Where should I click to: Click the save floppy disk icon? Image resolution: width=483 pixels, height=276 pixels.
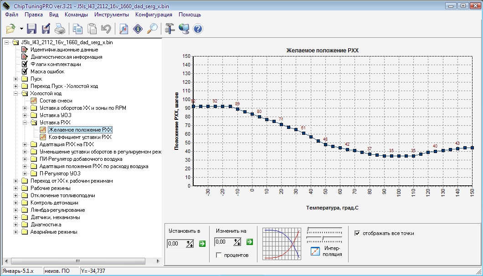pos(32,29)
